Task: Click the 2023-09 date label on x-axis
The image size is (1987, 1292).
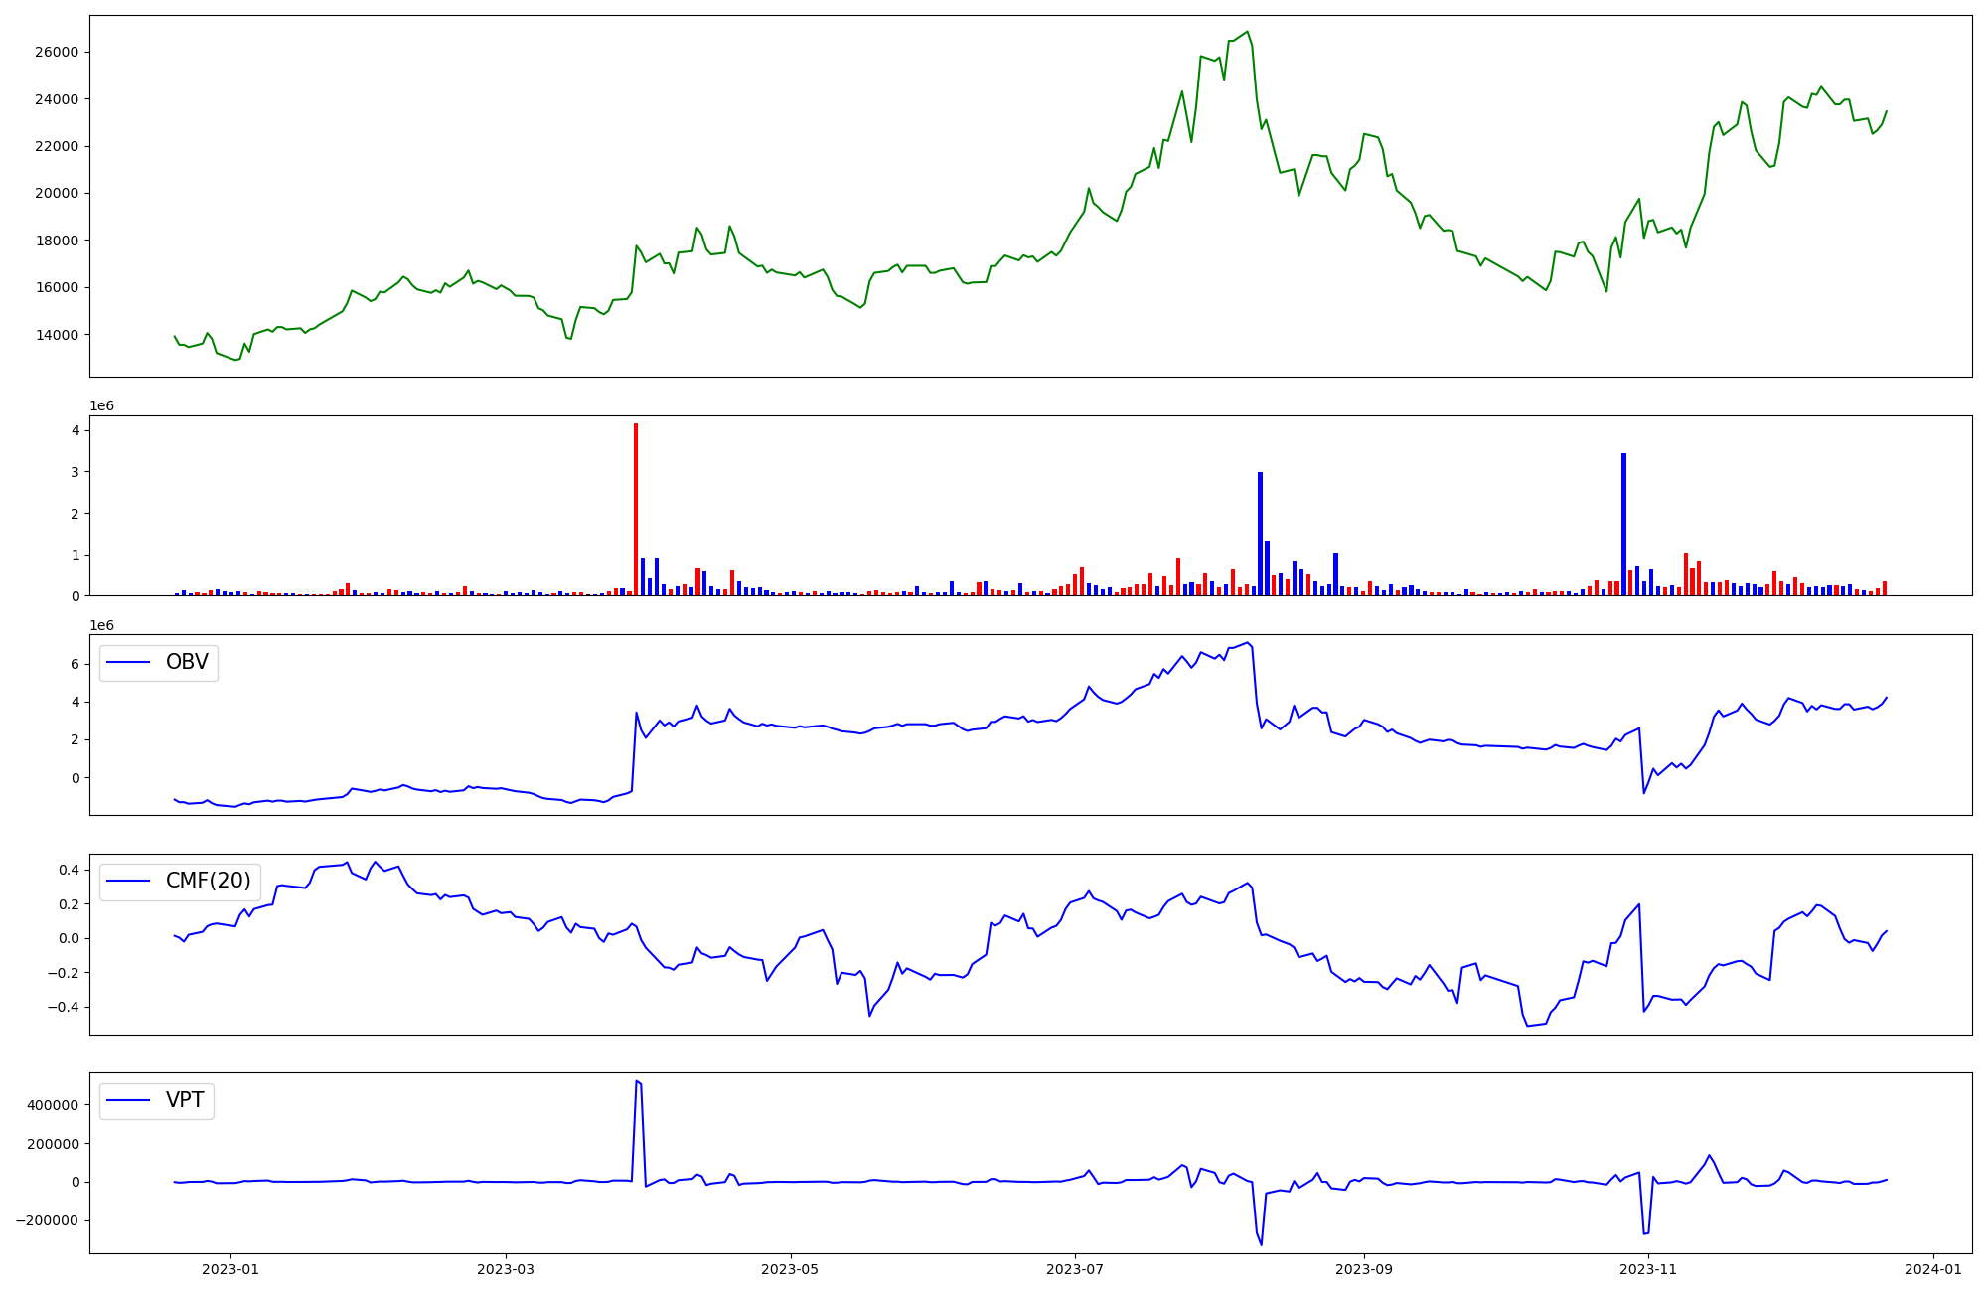Action: point(1364,1269)
